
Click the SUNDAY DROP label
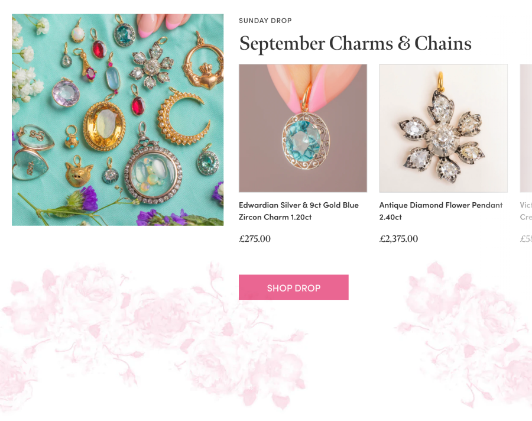coord(265,21)
